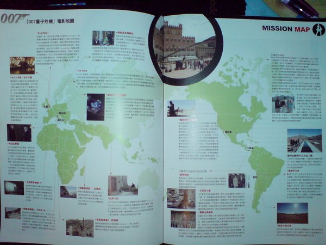This screenshot has height=245, width=326.
Task: Click the '巴拿馬' label on the map
Action: (x=250, y=148)
